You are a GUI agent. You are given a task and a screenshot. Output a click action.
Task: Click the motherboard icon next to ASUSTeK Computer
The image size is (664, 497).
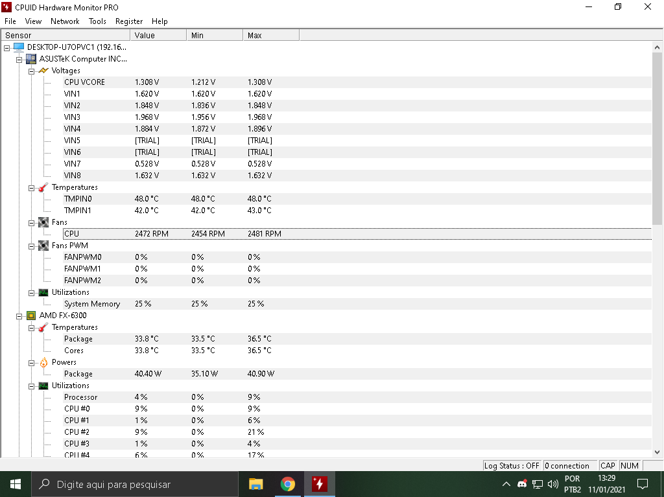pos(31,59)
